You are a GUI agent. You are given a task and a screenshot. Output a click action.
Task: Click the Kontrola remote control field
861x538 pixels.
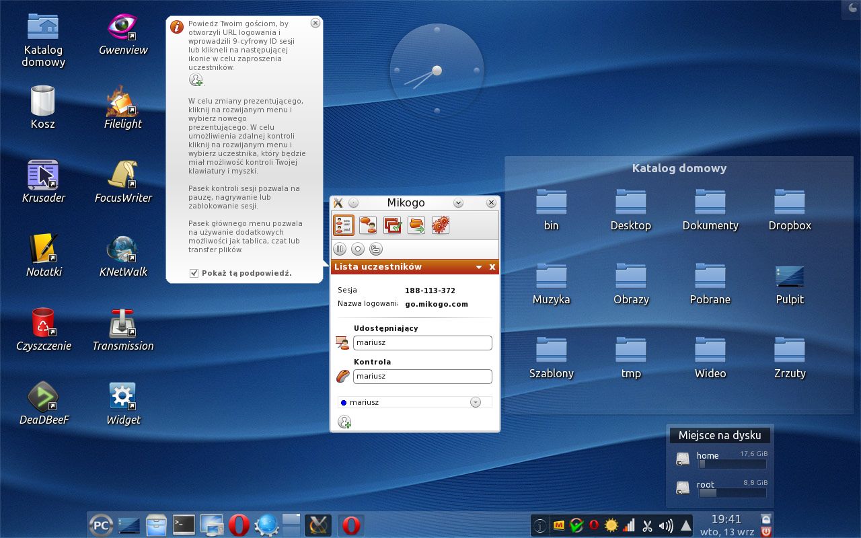click(422, 377)
